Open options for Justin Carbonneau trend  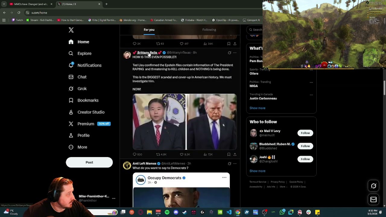click(x=311, y=95)
